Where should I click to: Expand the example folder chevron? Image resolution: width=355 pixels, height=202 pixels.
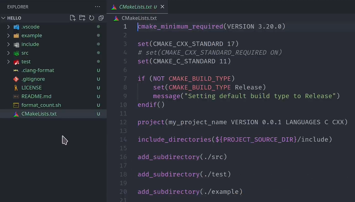pos(8,35)
